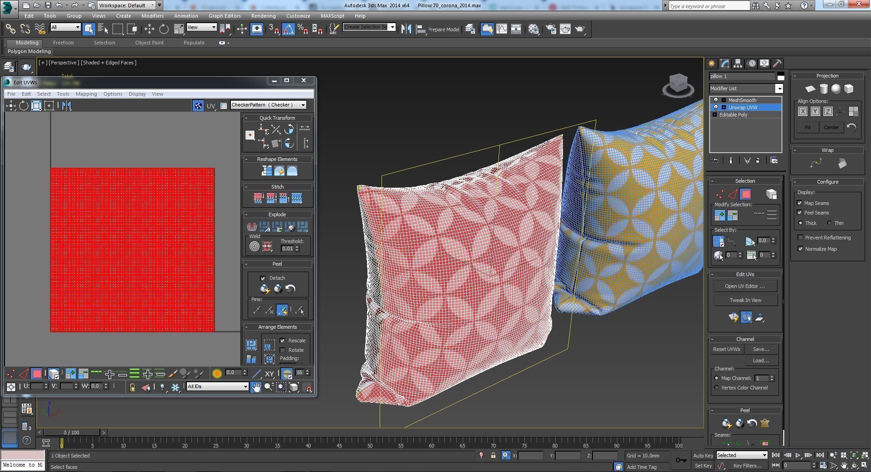Click Pan View hand icon in Edit UVWs

[256, 387]
